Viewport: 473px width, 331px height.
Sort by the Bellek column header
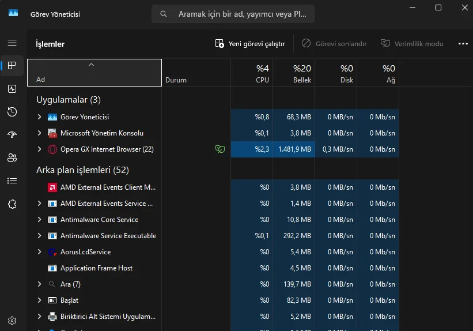[x=294, y=73]
